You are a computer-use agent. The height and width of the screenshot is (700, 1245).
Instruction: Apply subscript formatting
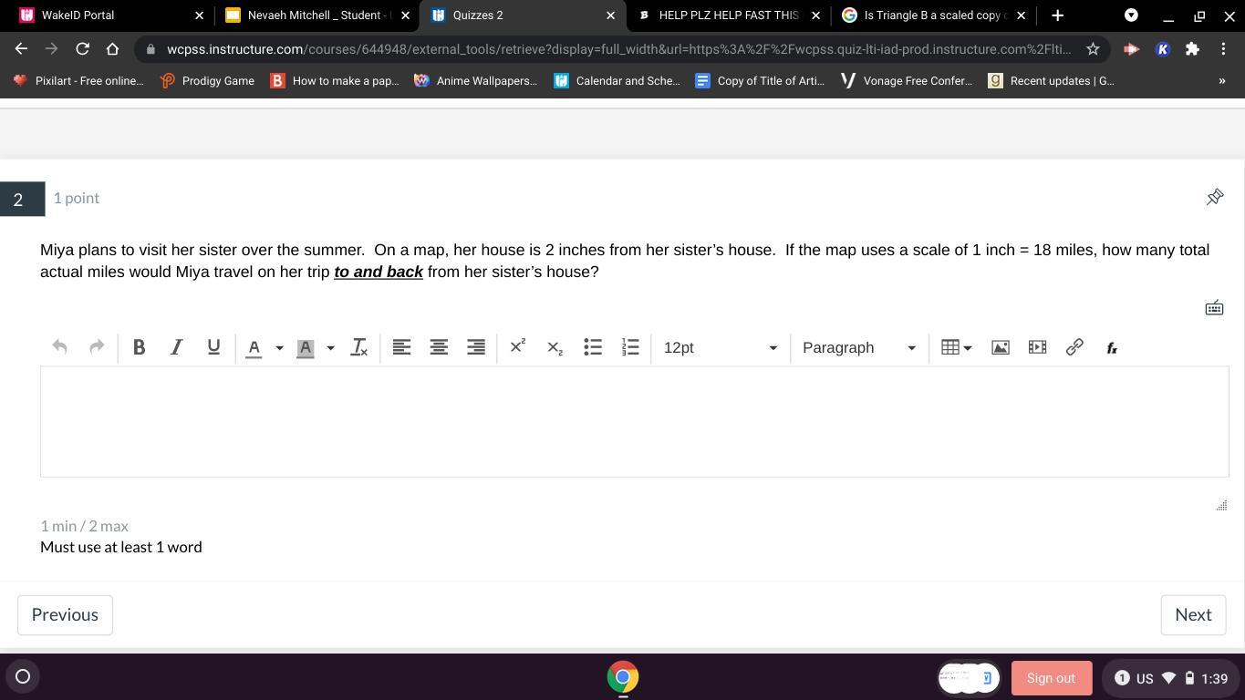[x=555, y=347]
